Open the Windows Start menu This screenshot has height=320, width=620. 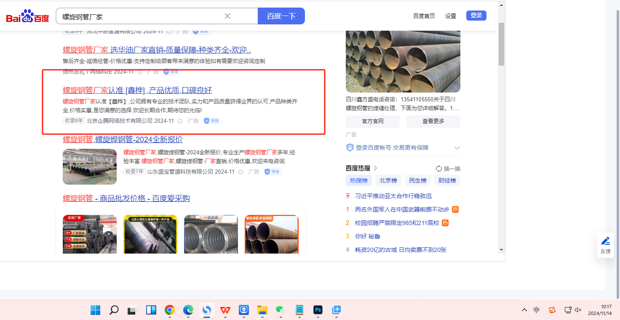(x=96, y=310)
